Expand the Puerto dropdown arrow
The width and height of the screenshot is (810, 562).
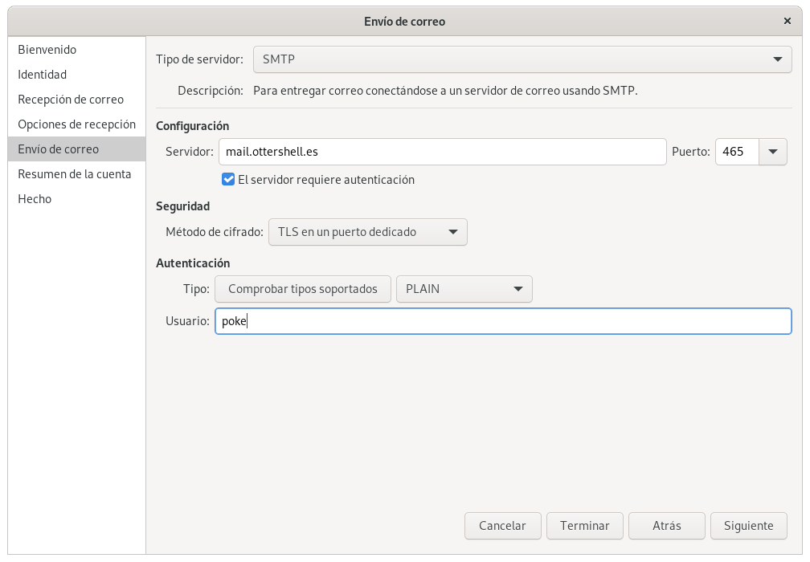(x=773, y=152)
